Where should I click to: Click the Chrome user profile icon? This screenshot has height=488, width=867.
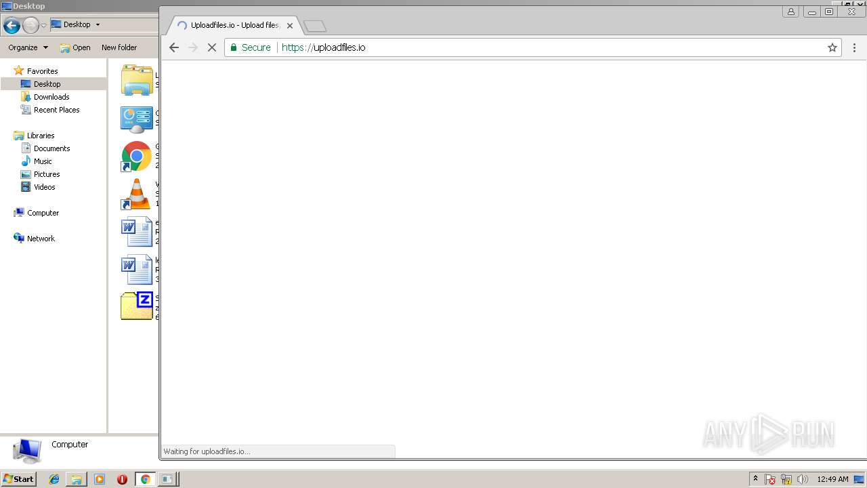coord(790,12)
